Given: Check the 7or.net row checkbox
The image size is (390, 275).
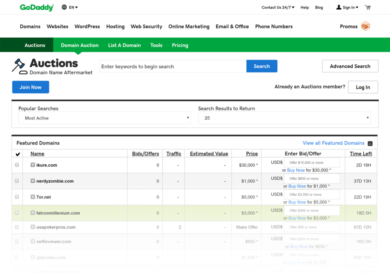Looking at the screenshot, I should tap(17, 196).
